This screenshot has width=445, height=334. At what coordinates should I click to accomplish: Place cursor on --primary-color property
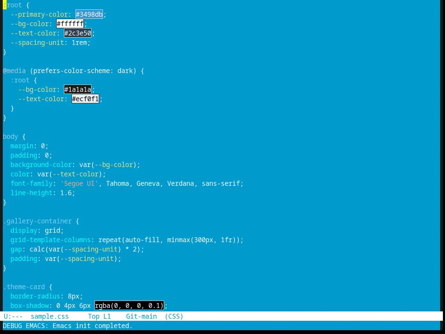[39, 14]
